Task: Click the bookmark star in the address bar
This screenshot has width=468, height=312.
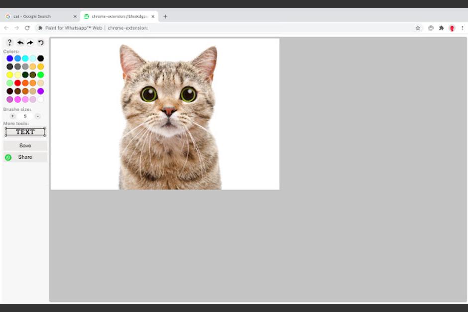Action: point(418,29)
